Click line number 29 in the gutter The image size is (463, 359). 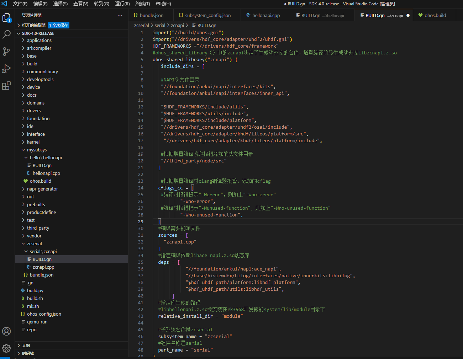tap(141, 221)
